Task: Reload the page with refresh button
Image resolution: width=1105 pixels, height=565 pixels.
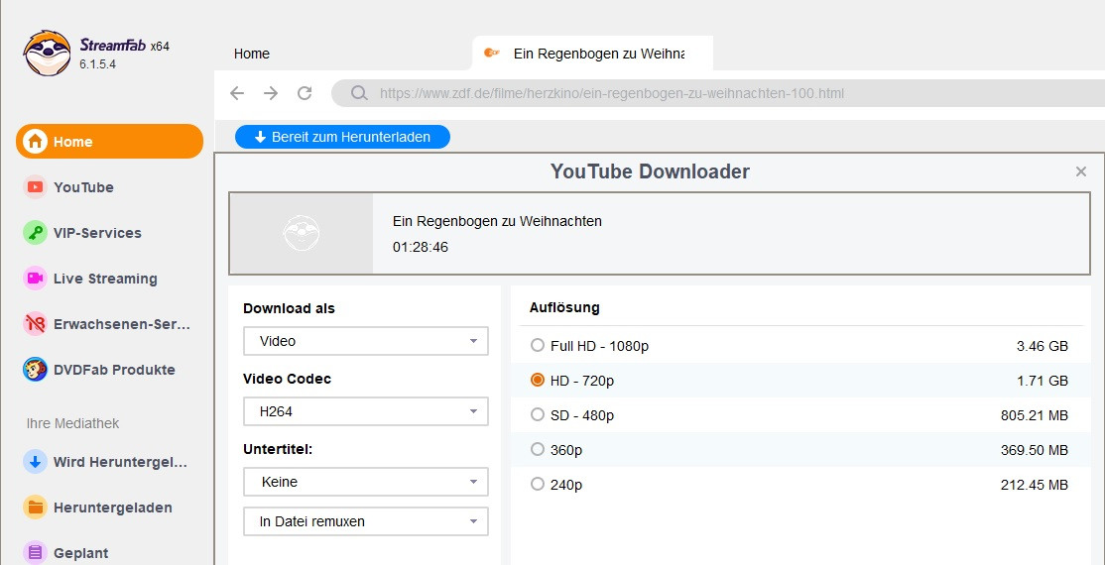Action: [305, 93]
